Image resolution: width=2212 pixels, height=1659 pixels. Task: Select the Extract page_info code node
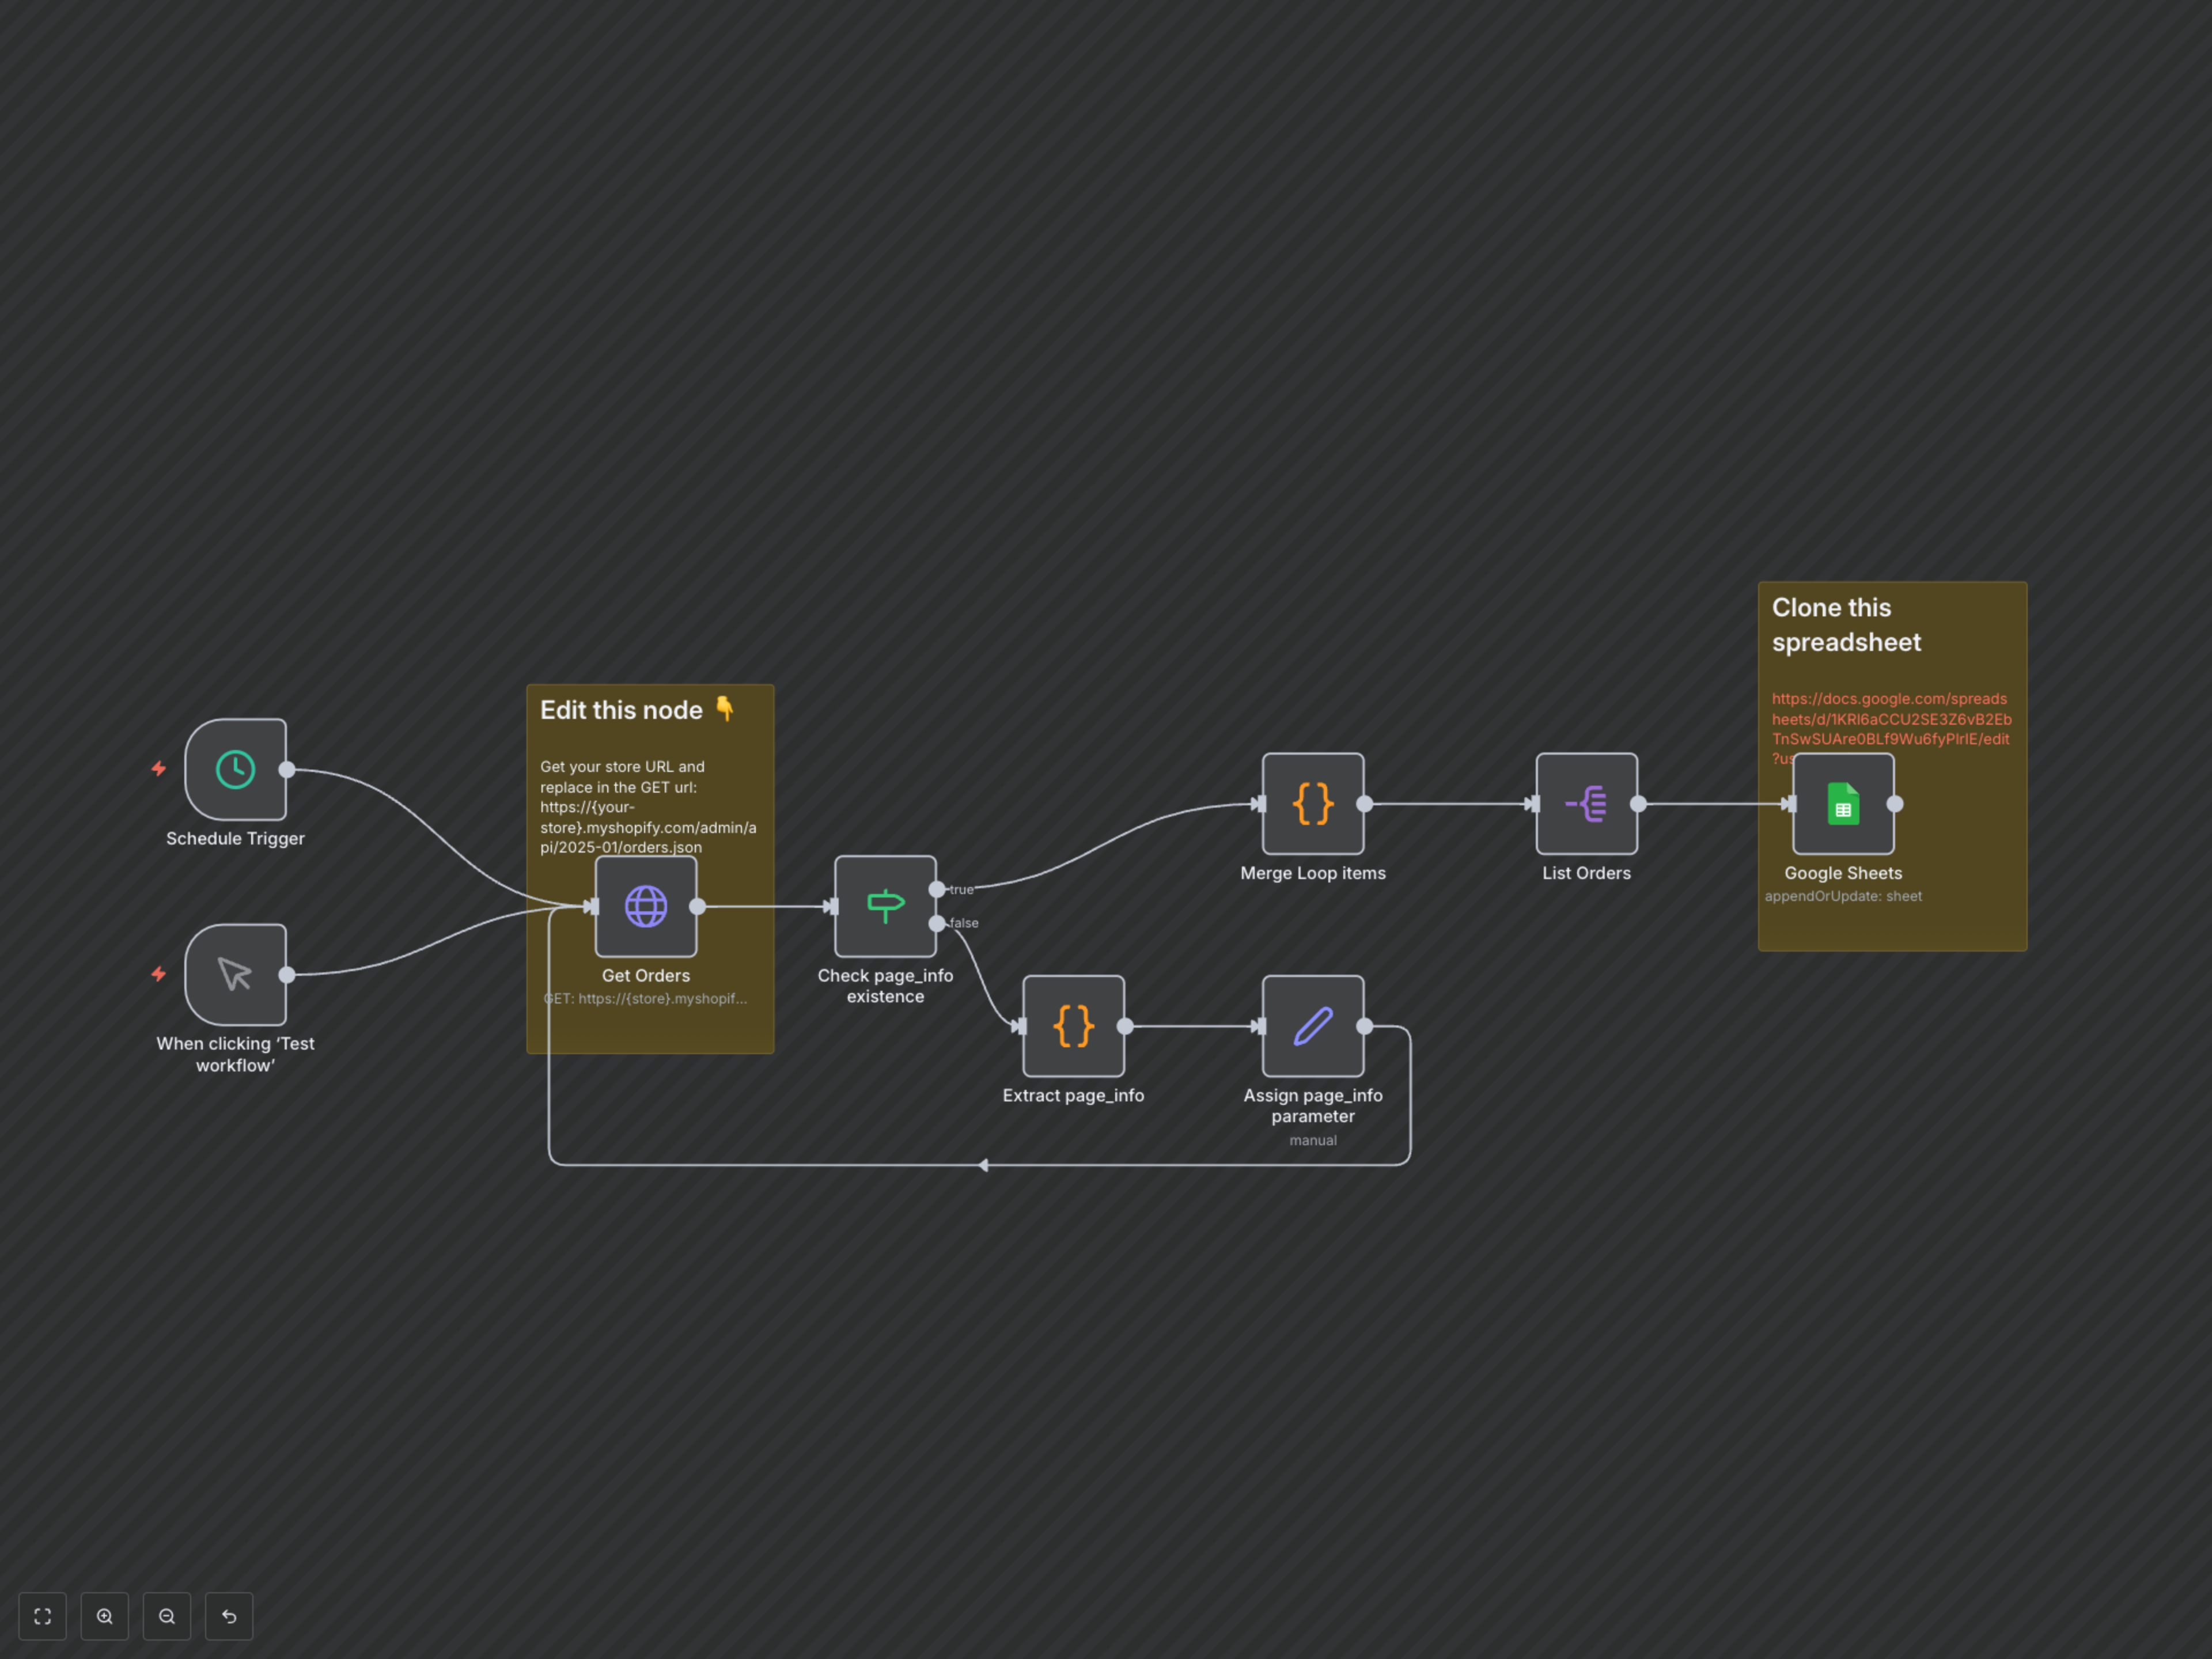pyautogui.click(x=1073, y=1026)
